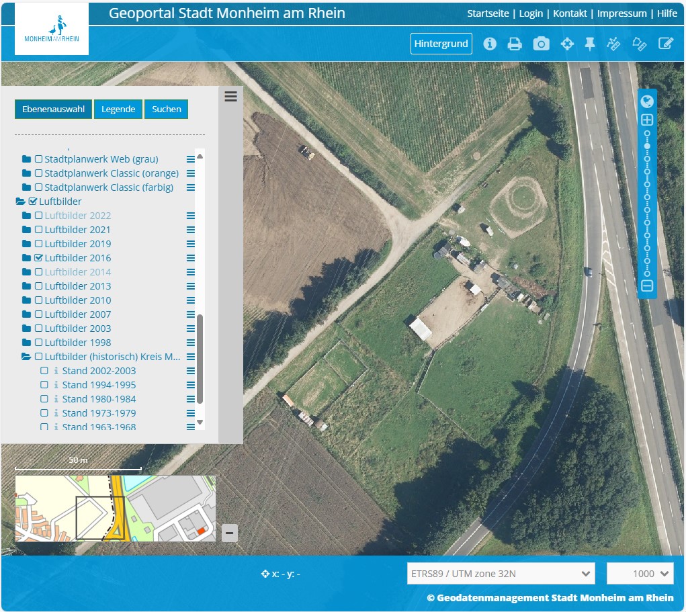Switch to the Legende tab
This screenshot has width=686, height=612.
pos(118,109)
